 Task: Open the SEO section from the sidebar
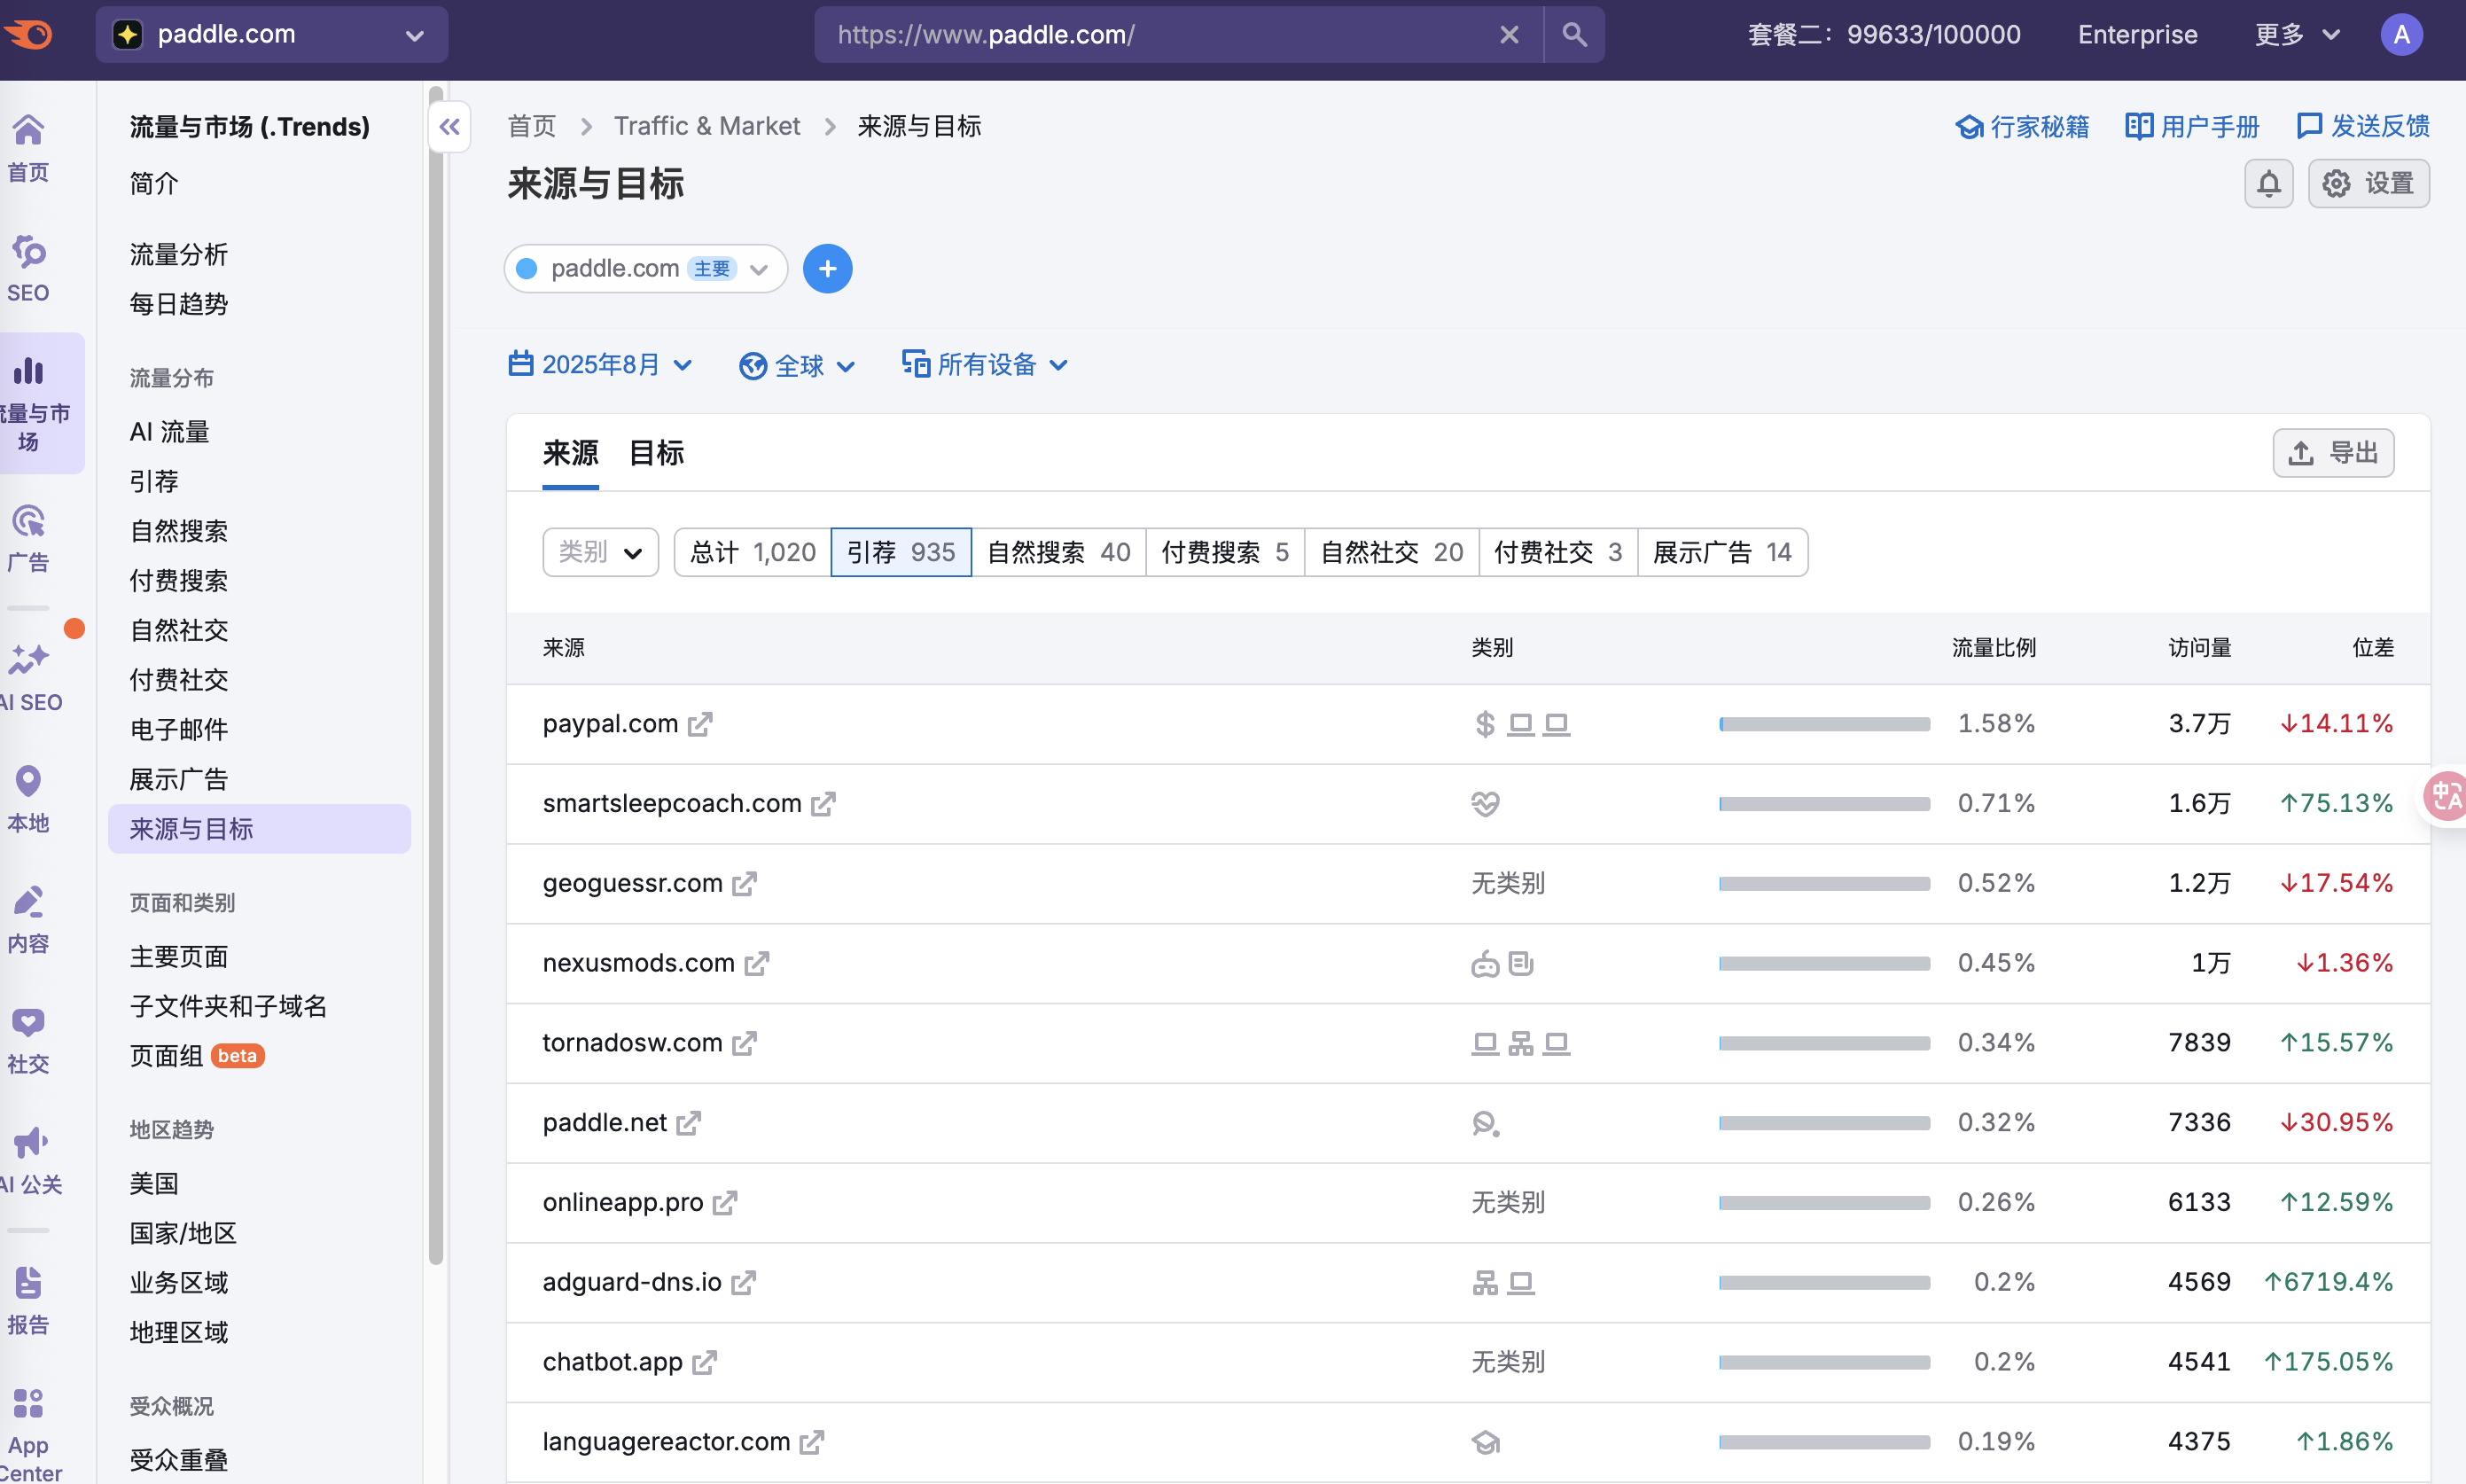click(27, 267)
